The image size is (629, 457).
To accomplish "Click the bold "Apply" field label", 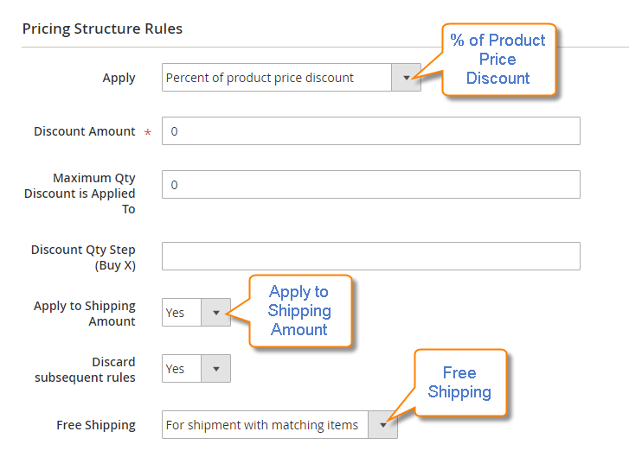I will pos(119,78).
